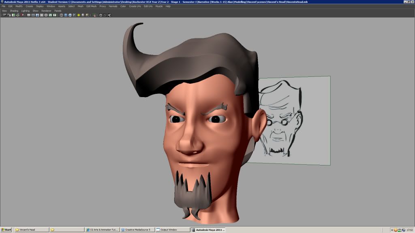The width and height of the screenshot is (415, 233).
Task: Click the 17:52 system tray clock
Action: (x=410, y=230)
